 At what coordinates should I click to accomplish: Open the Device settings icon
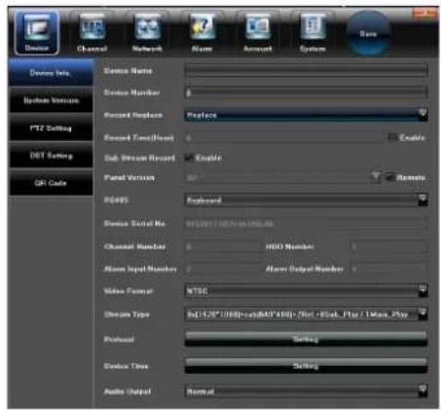(x=37, y=32)
